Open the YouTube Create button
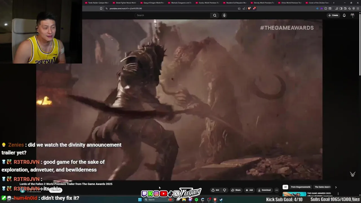Viewport: 361px width, 203px height. point(333,15)
